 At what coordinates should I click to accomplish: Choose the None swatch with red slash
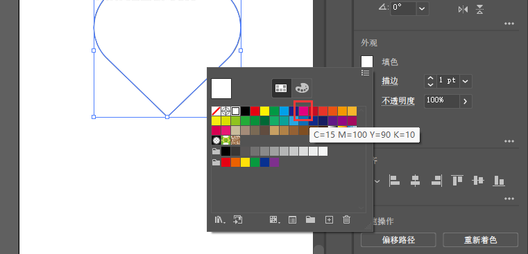point(216,111)
